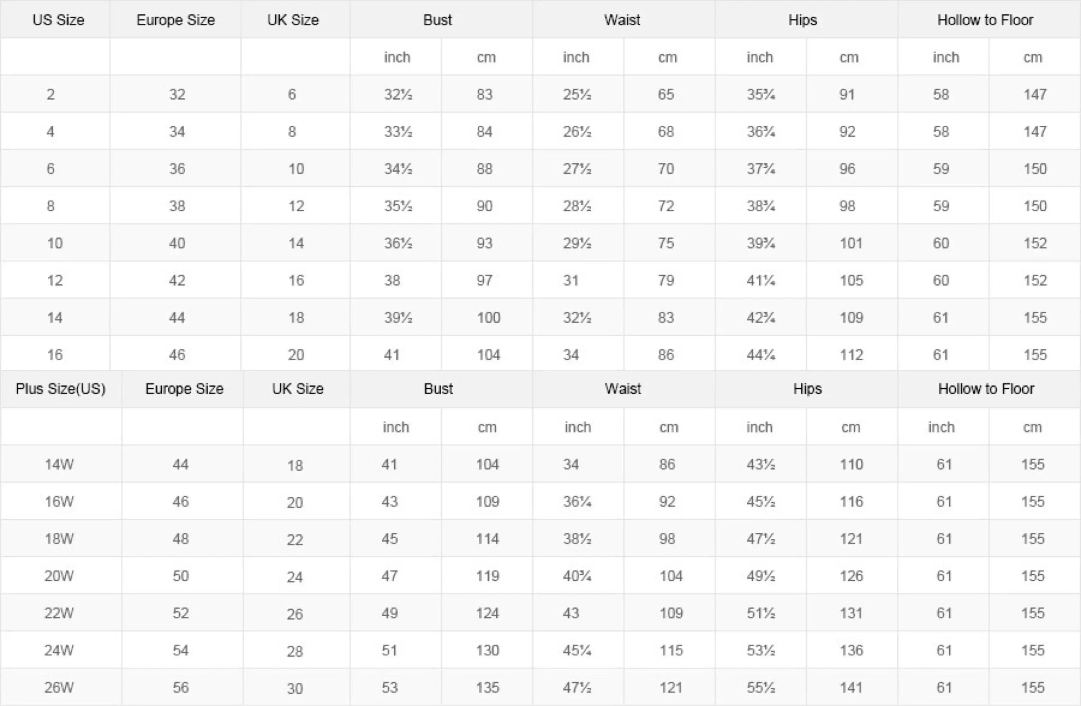
Task: Click hips 44¼ inch cell for US size 16
Action: (761, 355)
